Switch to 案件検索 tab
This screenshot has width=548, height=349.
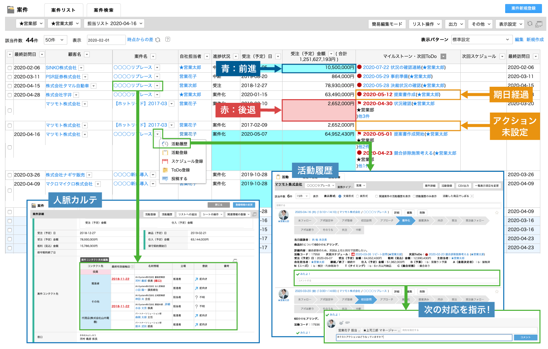tap(103, 10)
